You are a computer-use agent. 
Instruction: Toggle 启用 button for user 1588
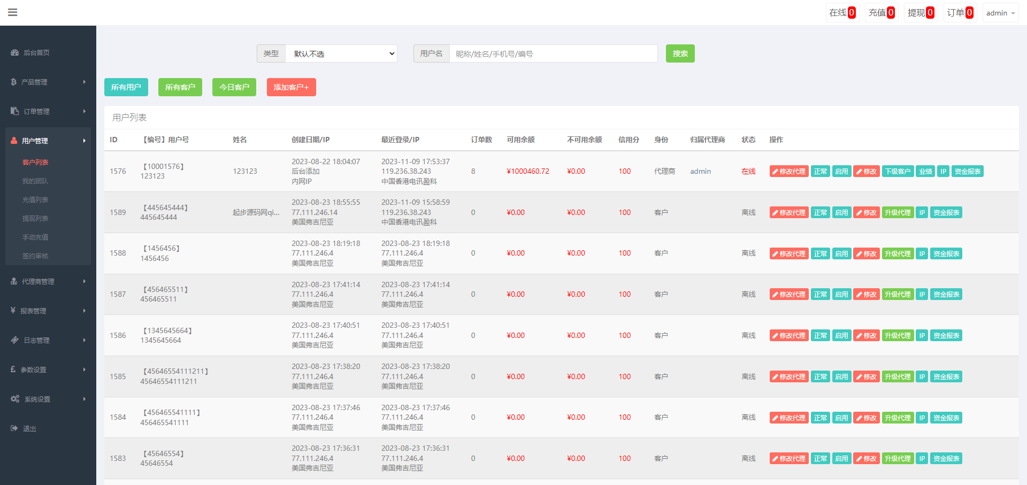841,253
